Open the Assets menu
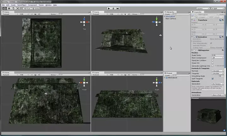Screen dimensions: 227x136 point(13,5)
